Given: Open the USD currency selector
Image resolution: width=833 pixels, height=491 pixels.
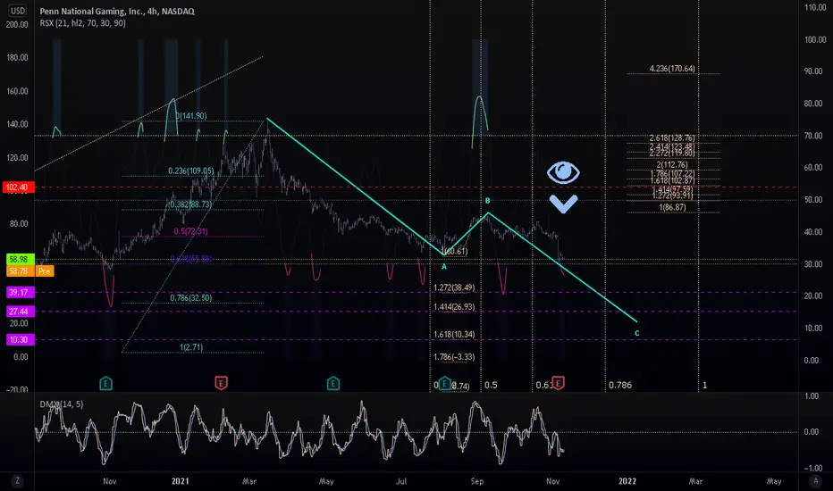Looking at the screenshot, I should point(18,11).
